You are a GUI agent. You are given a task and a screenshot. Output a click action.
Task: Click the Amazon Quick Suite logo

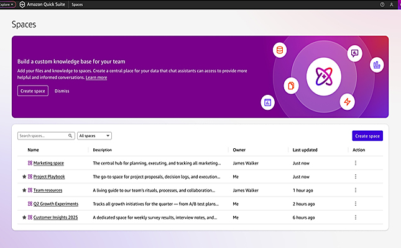tap(22, 4)
